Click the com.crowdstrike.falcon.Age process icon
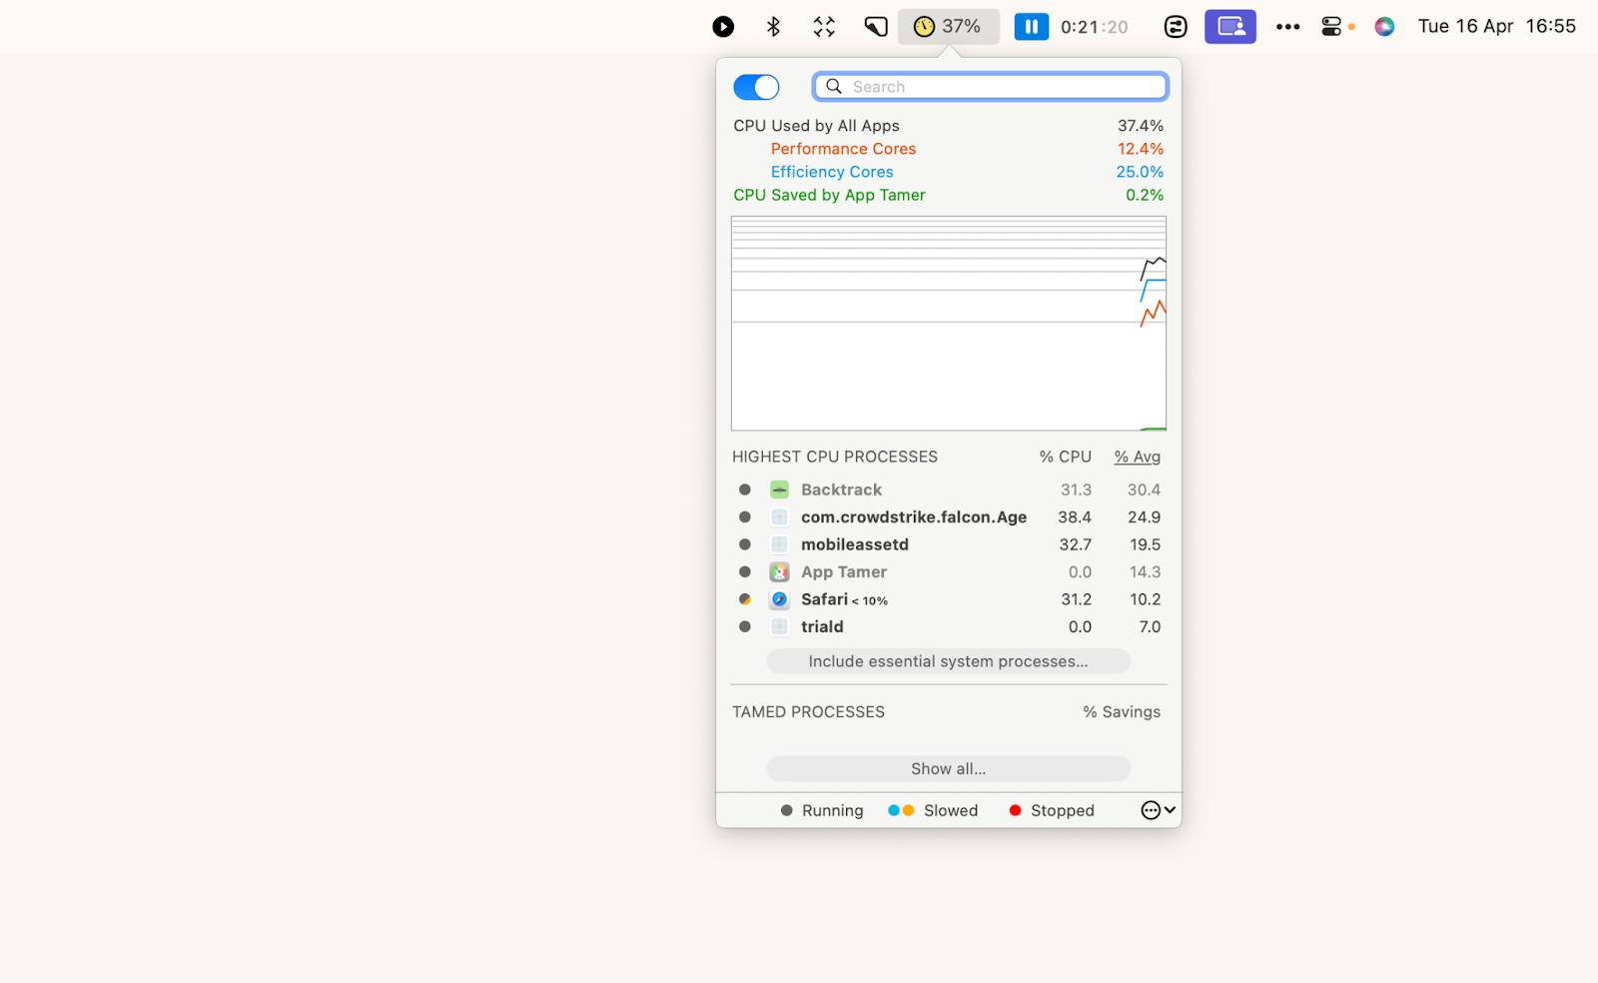1598x983 pixels. (x=779, y=517)
